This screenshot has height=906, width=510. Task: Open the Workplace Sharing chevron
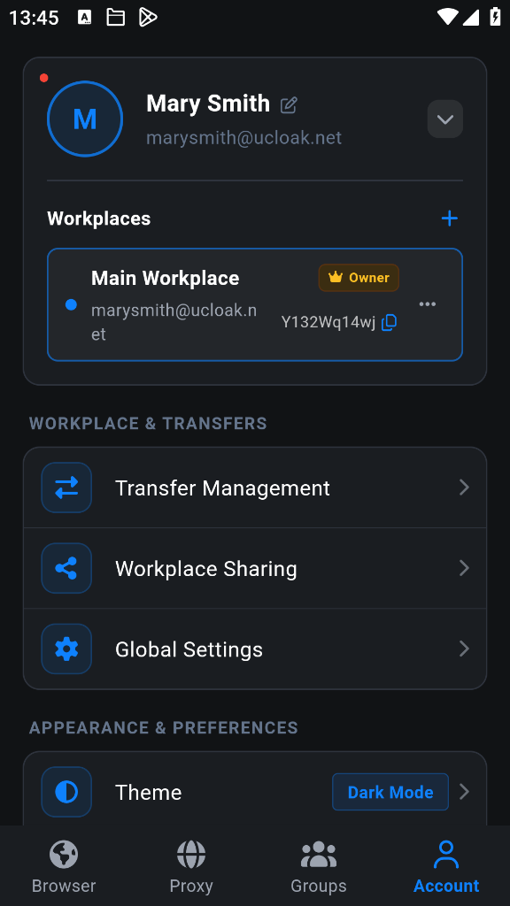pos(464,569)
